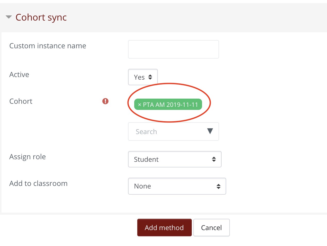The width and height of the screenshot is (327, 246).
Task: Focus the Custom instance name text box
Action: click(x=173, y=49)
